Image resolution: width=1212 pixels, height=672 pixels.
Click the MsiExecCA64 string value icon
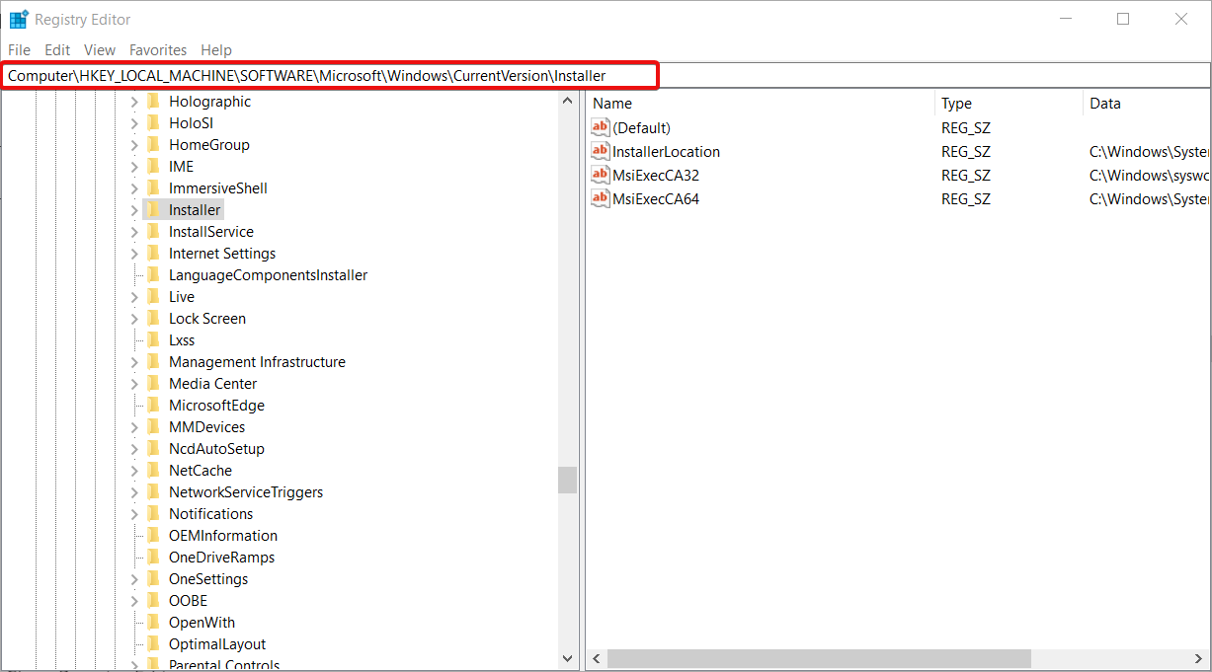click(x=601, y=198)
